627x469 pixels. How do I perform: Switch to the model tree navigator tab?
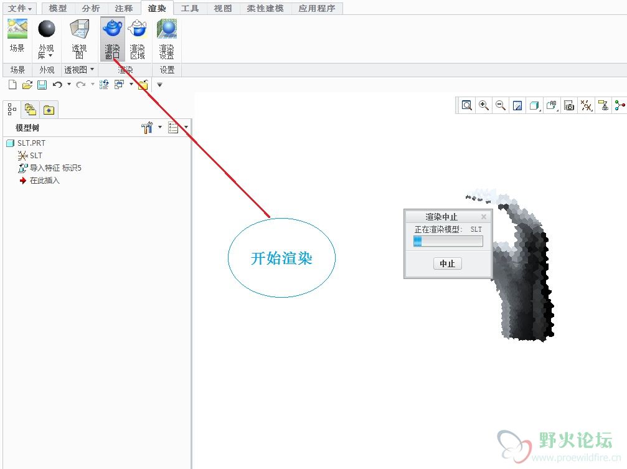coord(12,109)
